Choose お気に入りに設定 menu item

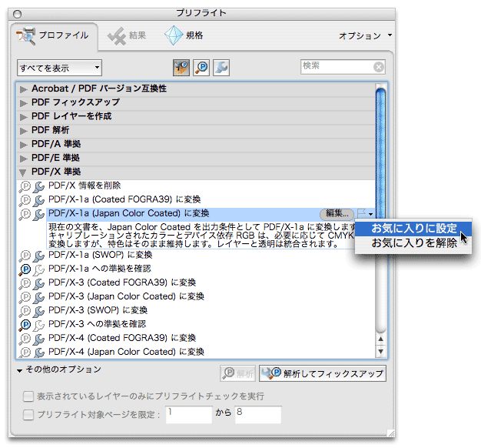point(413,229)
